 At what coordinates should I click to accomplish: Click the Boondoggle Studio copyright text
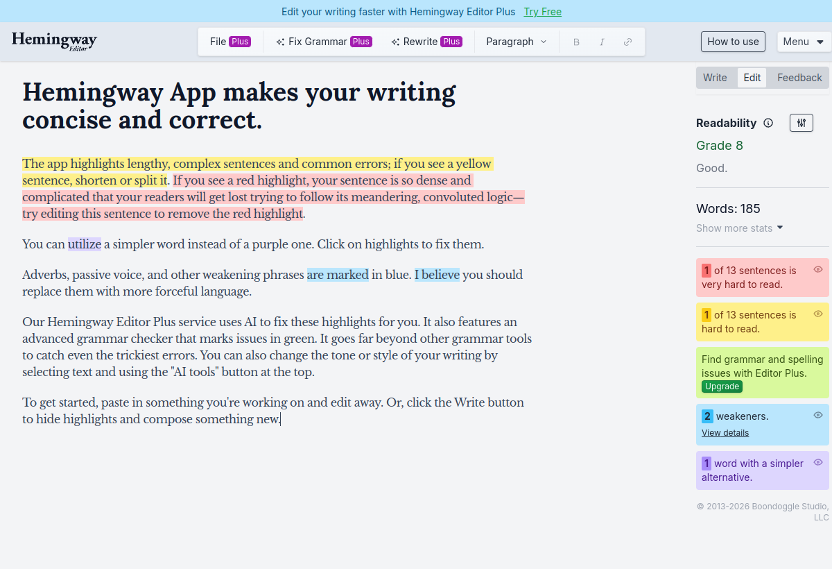coord(763,512)
